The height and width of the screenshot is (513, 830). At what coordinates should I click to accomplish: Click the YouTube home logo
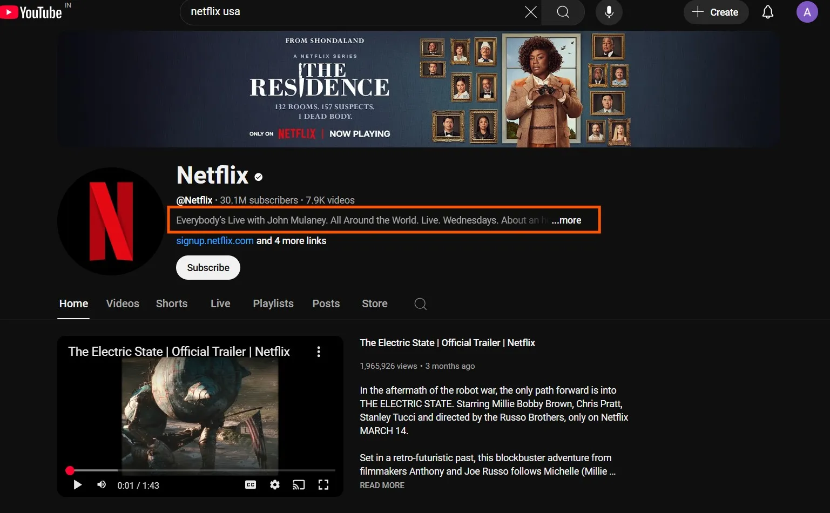click(31, 12)
